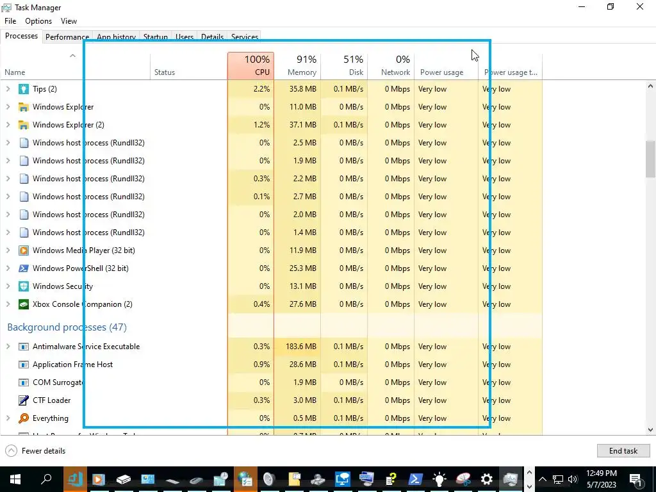Image resolution: width=656 pixels, height=492 pixels.
Task: Click Fewer details link
Action: [x=44, y=451]
